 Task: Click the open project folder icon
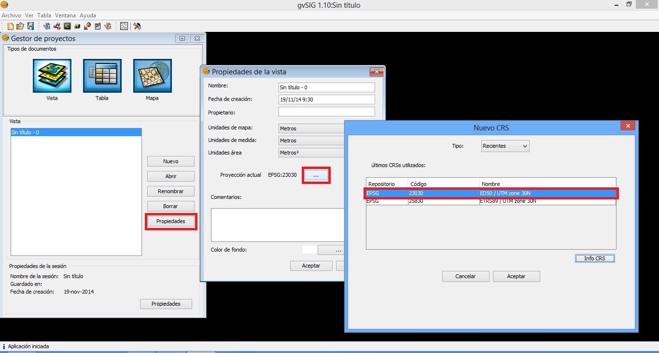point(20,26)
